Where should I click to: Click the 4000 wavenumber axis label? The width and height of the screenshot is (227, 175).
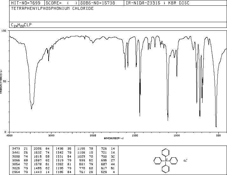coord(10,135)
